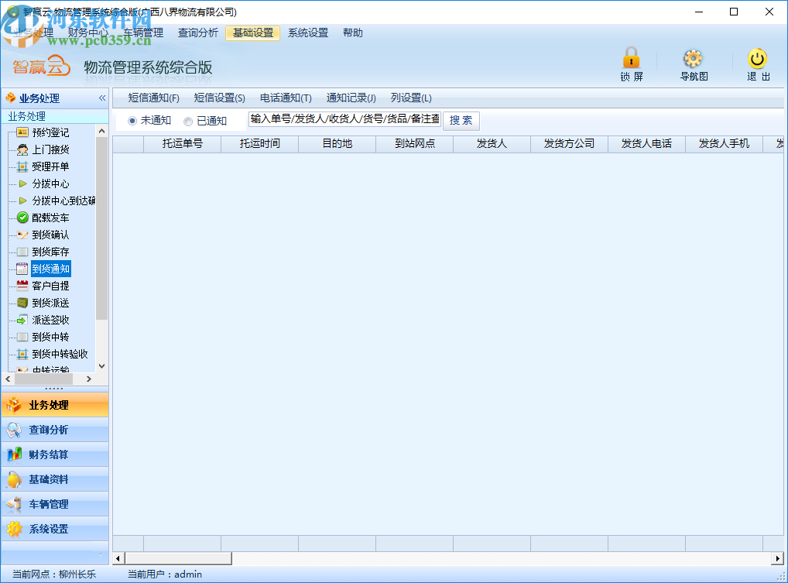
Task: Select the 业务处理 bottom navigation tab
Action: [55, 405]
